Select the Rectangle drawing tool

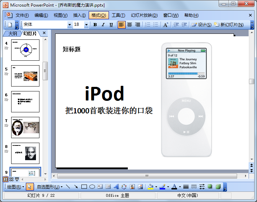pos(84,187)
